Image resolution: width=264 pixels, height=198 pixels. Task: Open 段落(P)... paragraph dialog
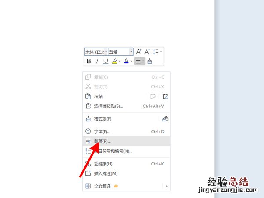tap(126, 141)
